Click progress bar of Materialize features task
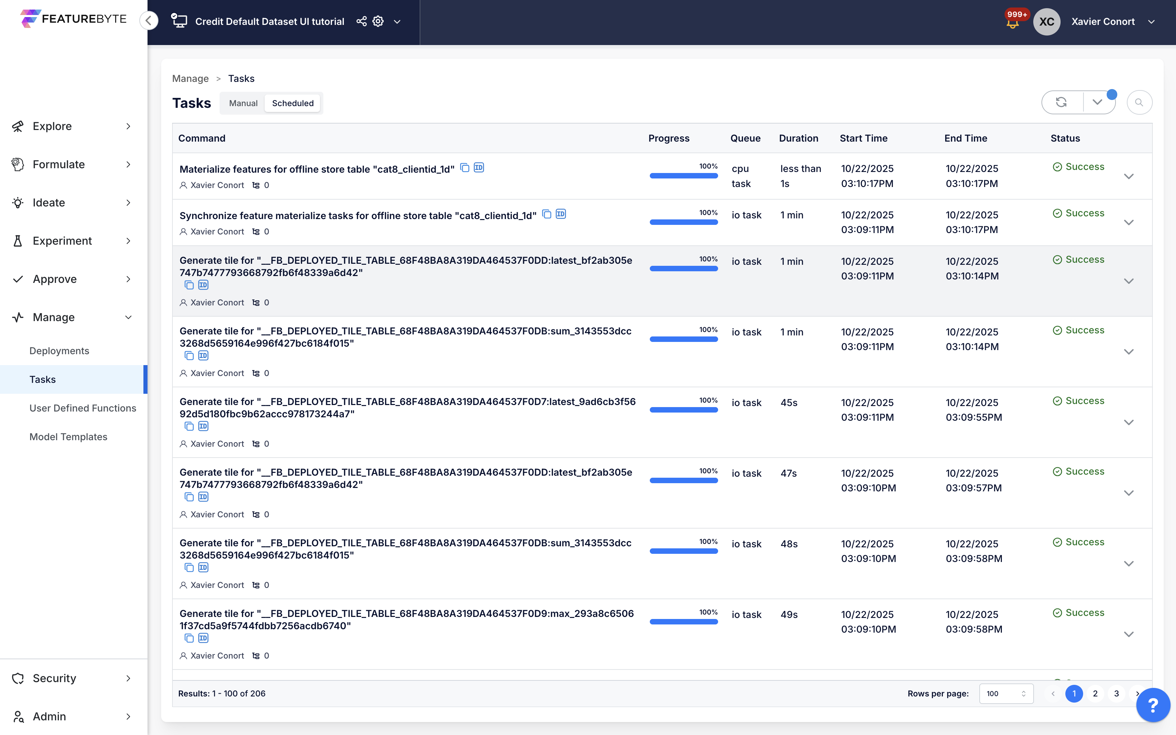Viewport: 1176px width, 735px height. click(683, 175)
